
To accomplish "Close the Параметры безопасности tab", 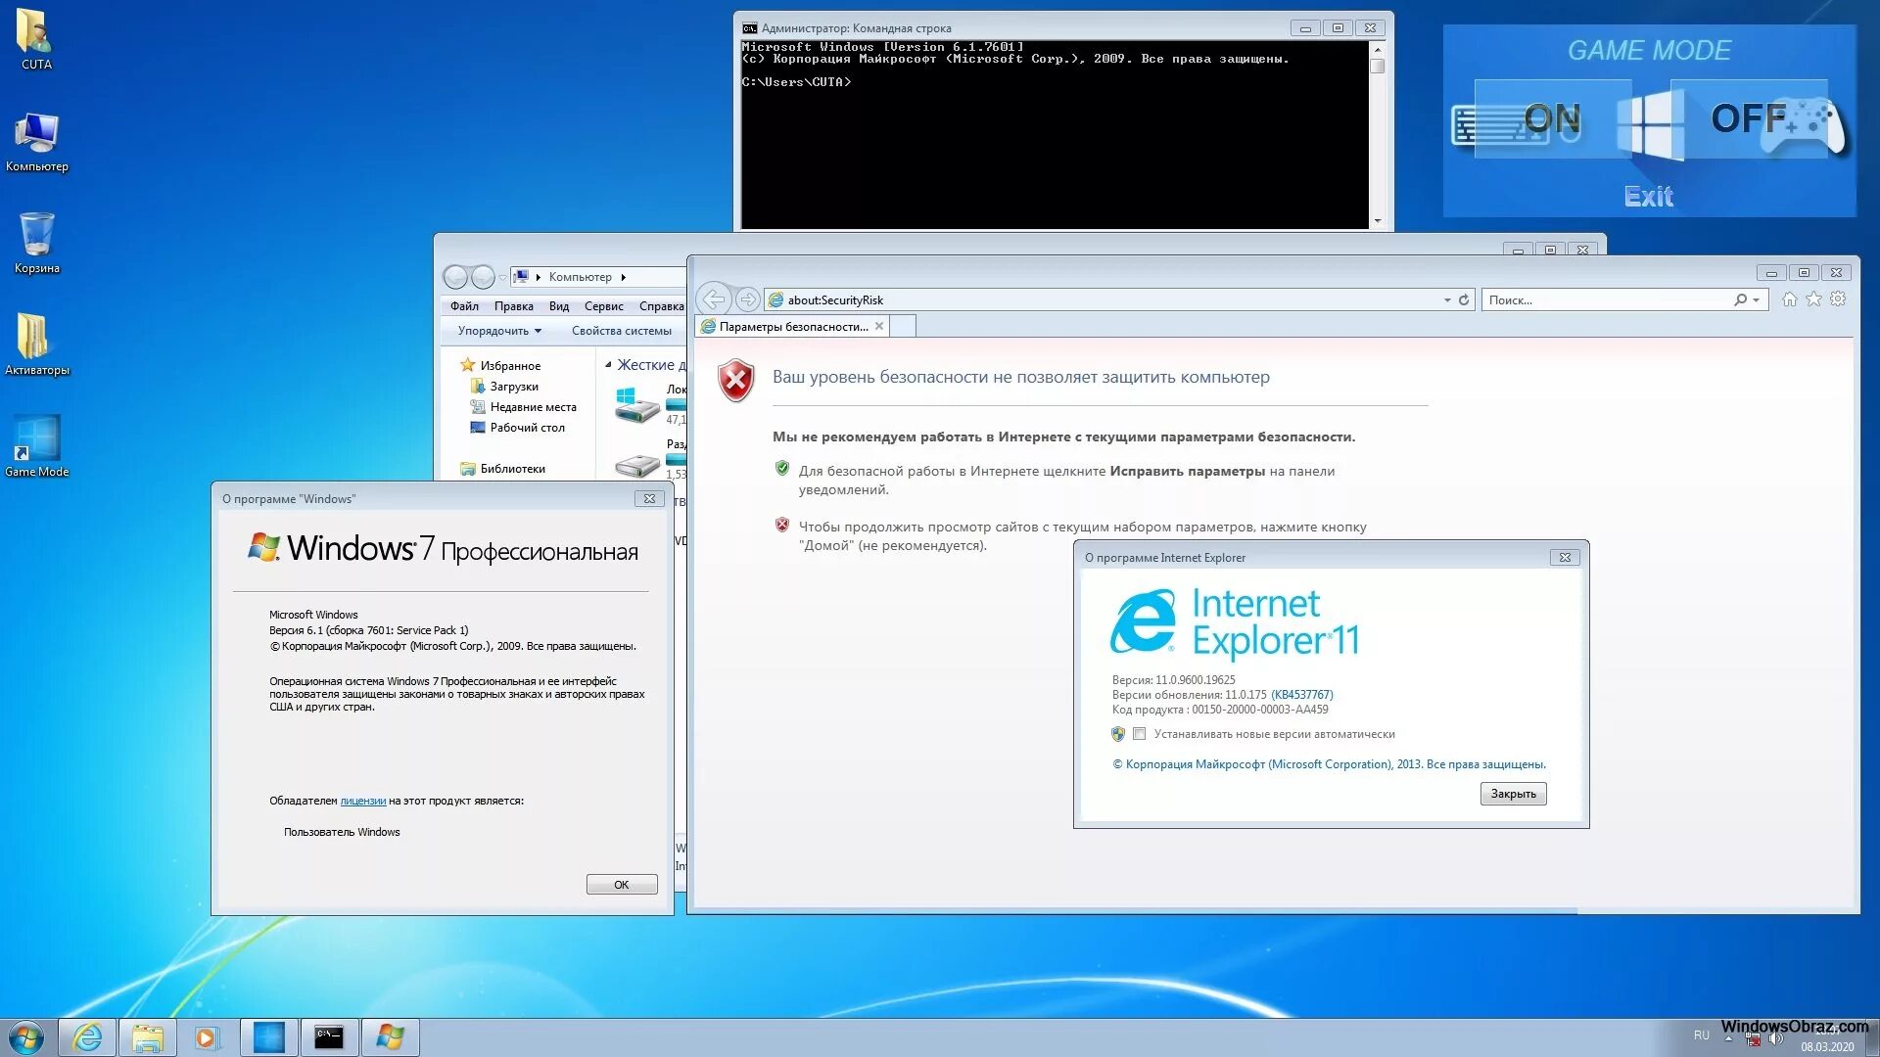I will tap(879, 326).
